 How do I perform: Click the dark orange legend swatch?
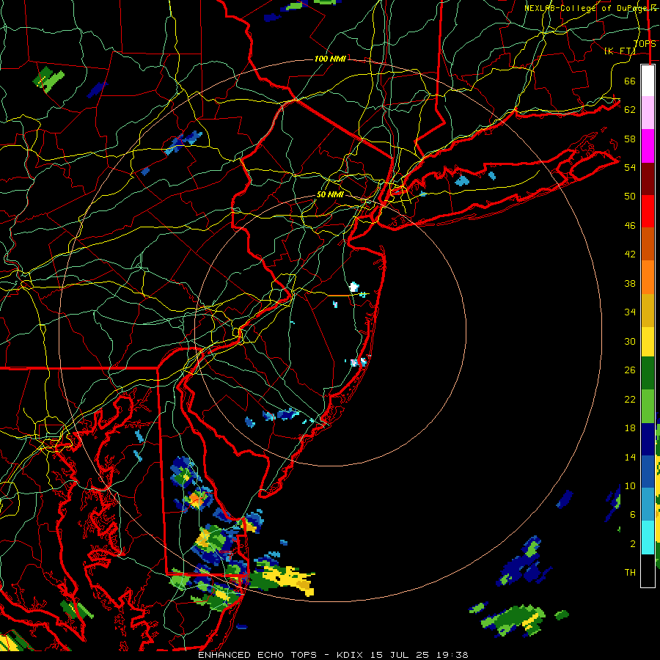[x=648, y=243]
